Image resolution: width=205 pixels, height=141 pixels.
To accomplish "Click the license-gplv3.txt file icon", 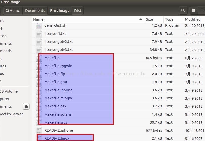I will point(39,50).
